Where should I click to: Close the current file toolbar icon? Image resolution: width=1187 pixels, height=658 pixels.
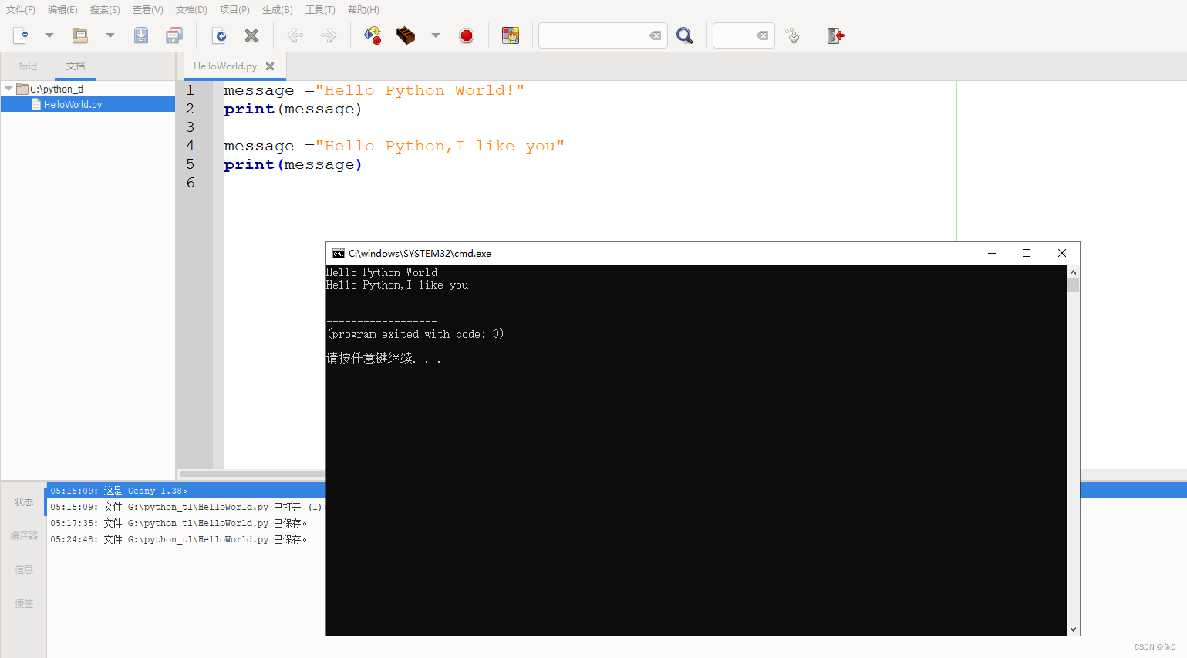coord(251,35)
